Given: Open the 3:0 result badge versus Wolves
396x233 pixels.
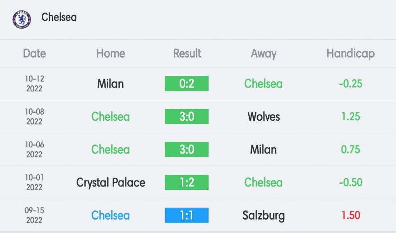Looking at the screenshot, I should click(x=187, y=117).
